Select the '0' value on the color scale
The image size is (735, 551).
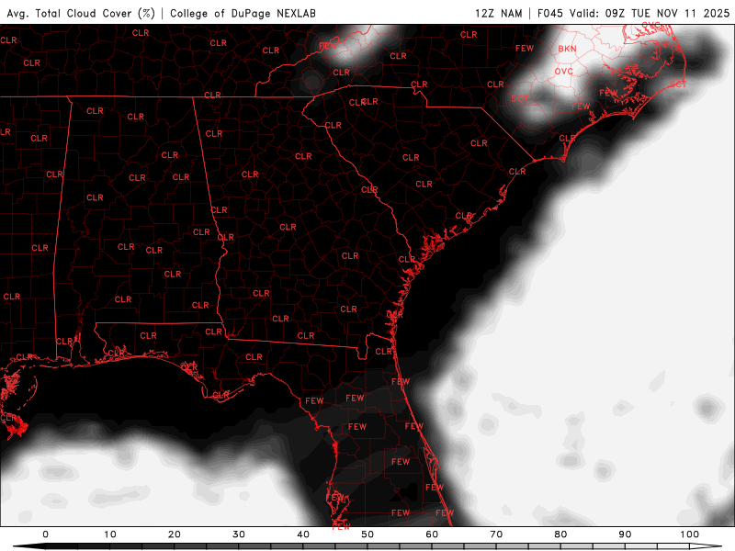click(45, 534)
